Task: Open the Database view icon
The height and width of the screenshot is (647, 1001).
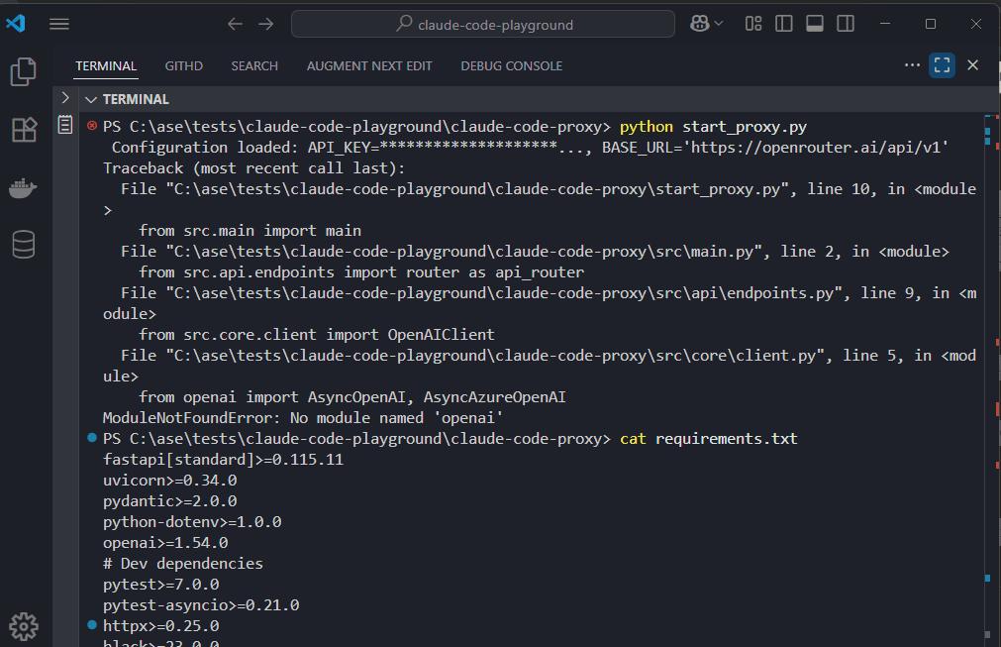Action: click(24, 244)
